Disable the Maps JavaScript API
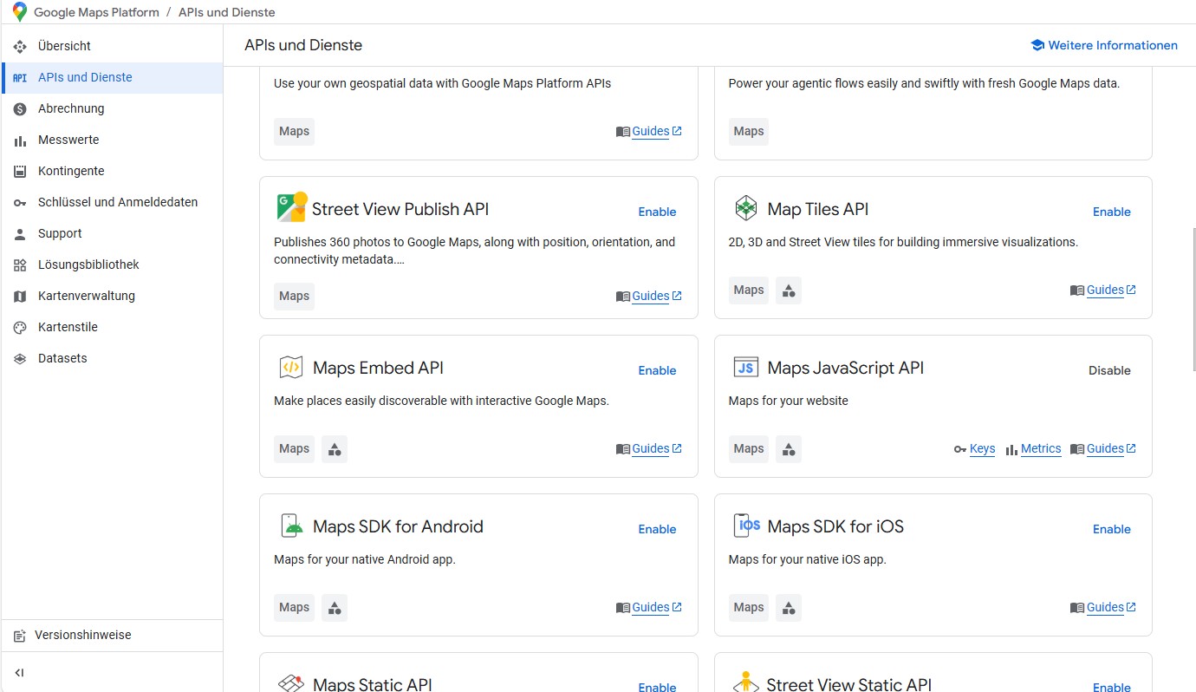This screenshot has width=1196, height=692. [x=1109, y=370]
